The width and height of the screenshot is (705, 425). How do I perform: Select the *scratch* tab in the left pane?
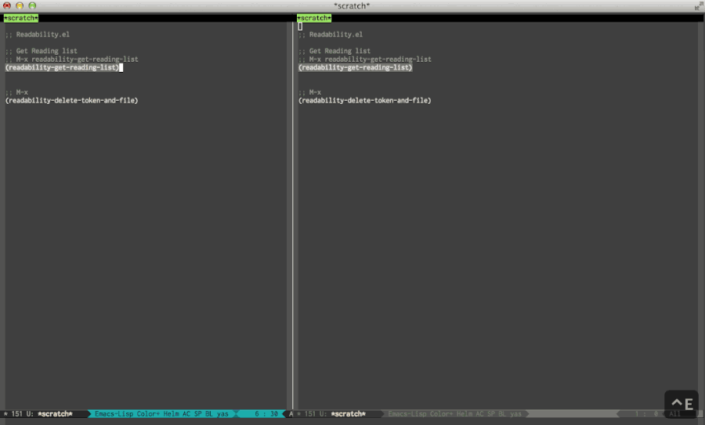click(x=21, y=18)
